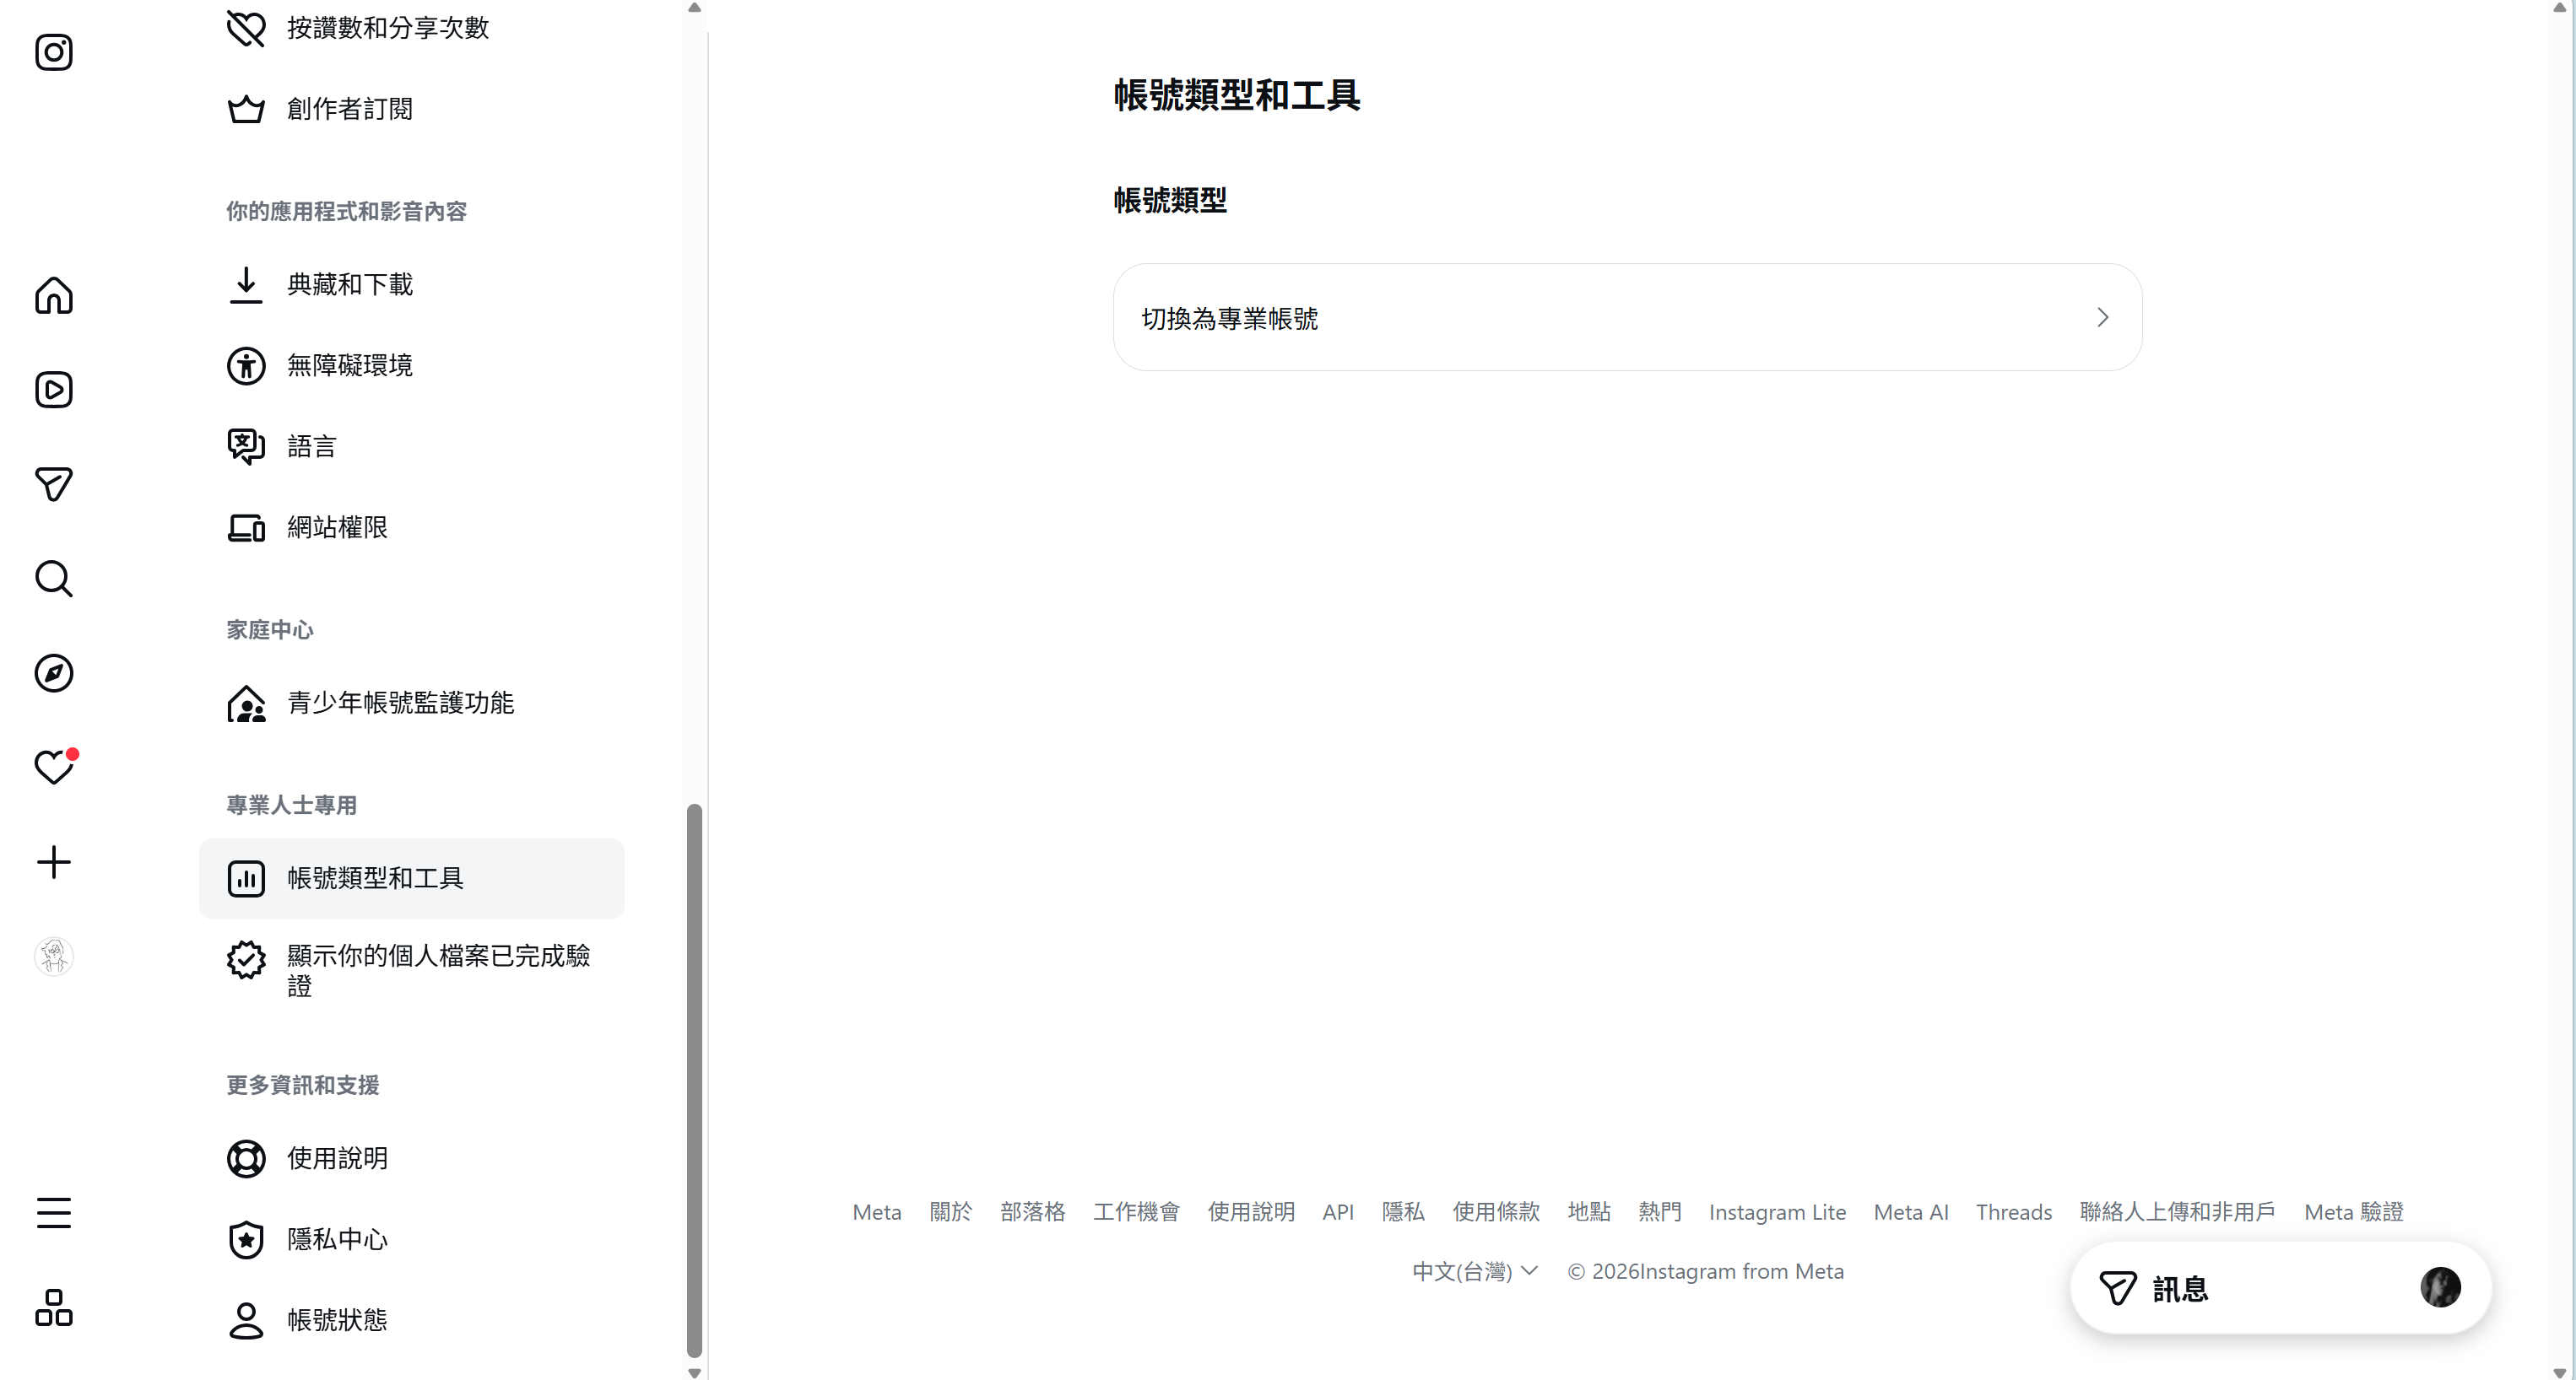
Task: Click the Create plus icon
Action: point(54,862)
